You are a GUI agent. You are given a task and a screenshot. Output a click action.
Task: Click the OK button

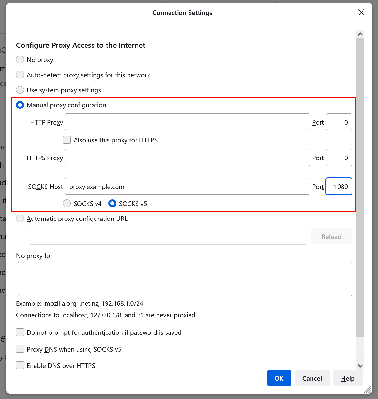pos(279,378)
